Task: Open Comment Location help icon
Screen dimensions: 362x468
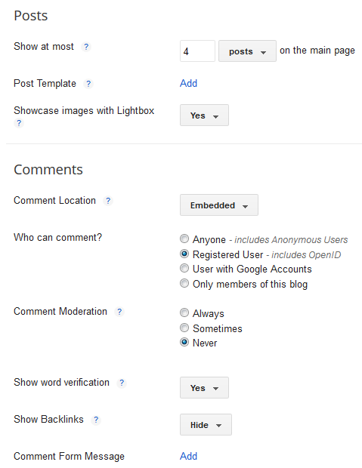Action: [x=108, y=201]
